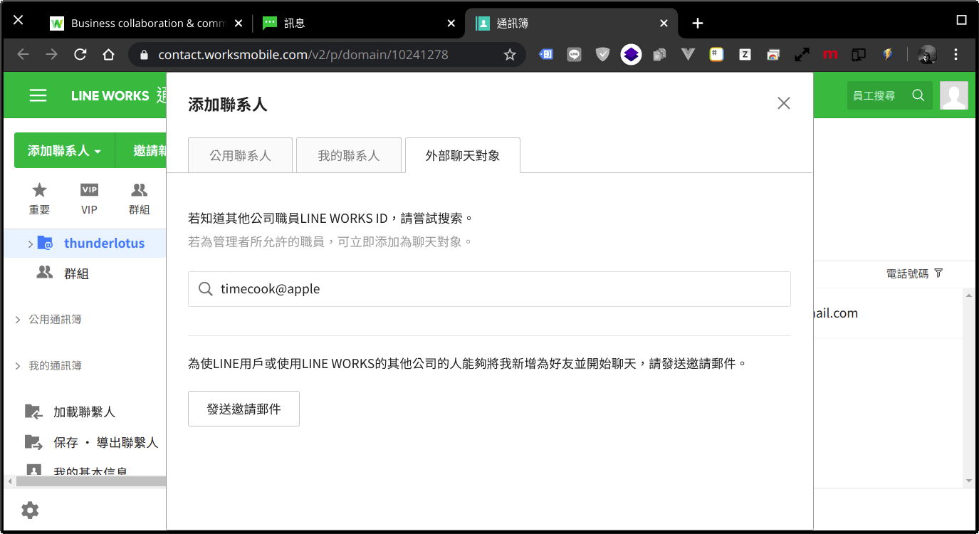Image resolution: width=979 pixels, height=534 pixels.
Task: Click the header search magnifier icon
Action: [x=918, y=95]
